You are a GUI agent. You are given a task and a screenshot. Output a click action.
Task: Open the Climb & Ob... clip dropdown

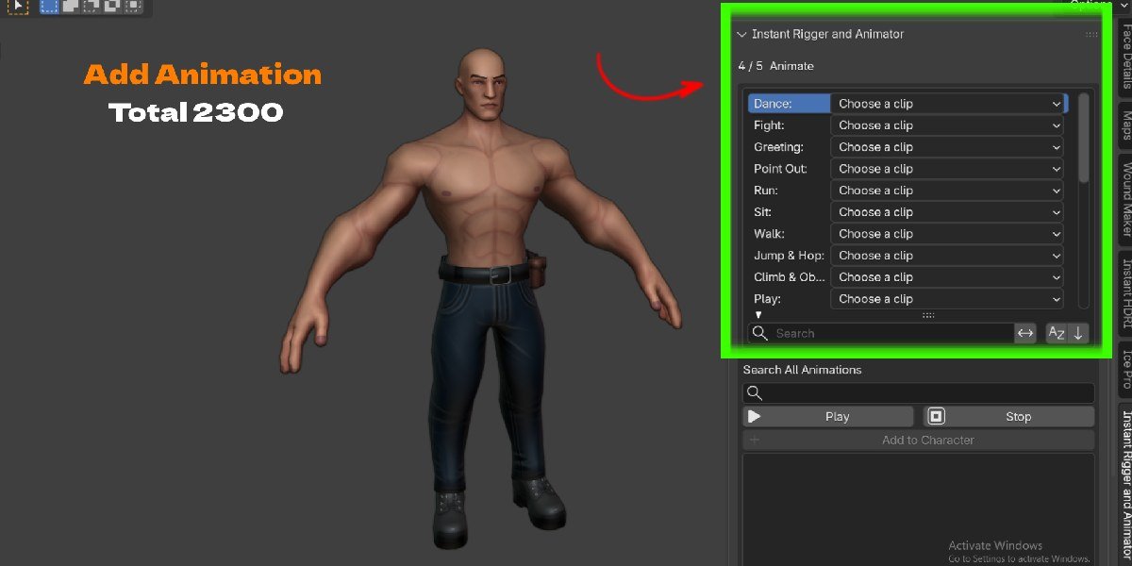click(947, 277)
